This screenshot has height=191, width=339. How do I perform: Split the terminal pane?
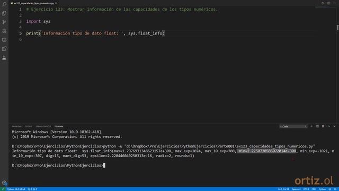317,126
